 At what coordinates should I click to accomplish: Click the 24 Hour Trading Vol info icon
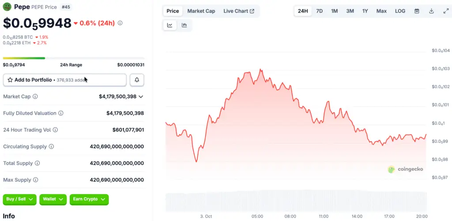(55, 130)
